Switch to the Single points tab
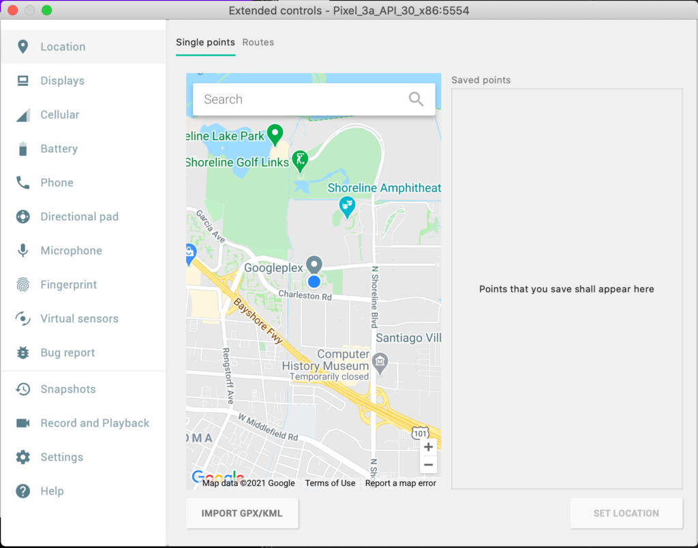 point(205,42)
